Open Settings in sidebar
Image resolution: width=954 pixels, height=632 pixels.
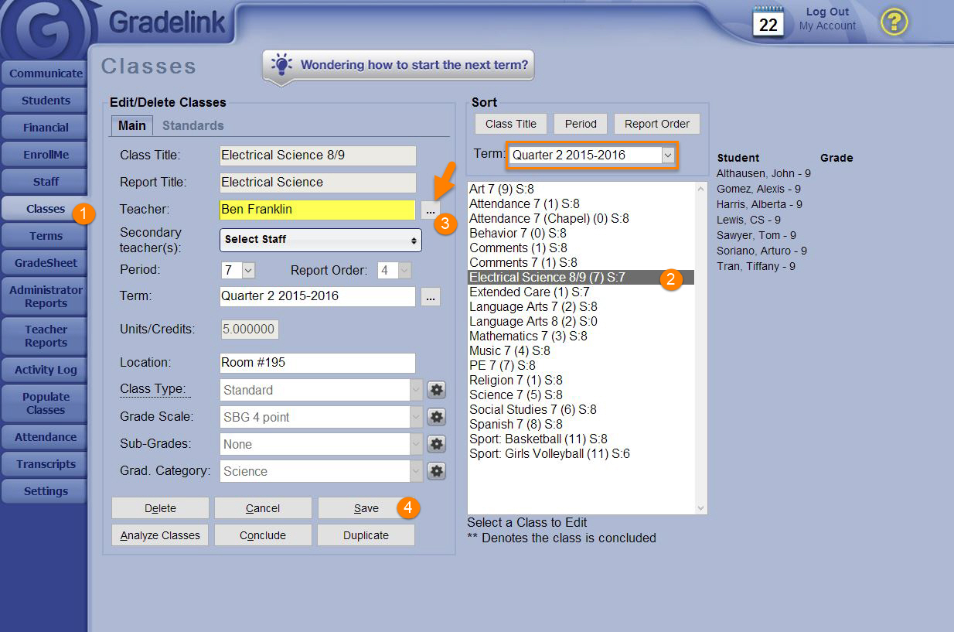(x=46, y=491)
